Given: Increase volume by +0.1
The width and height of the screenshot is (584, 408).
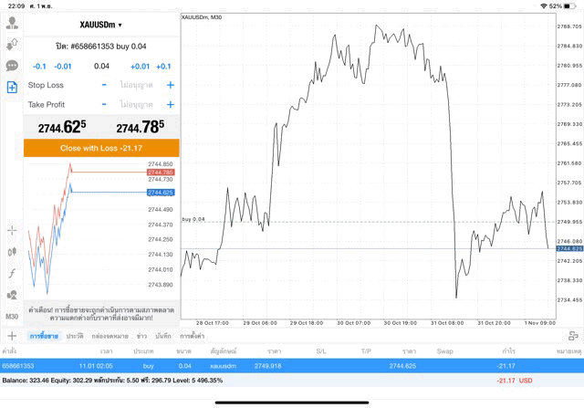Looking at the screenshot, I should pyautogui.click(x=163, y=66).
